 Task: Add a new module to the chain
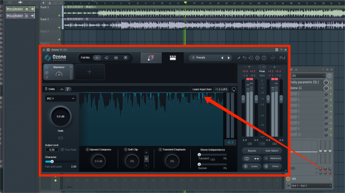[90, 72]
